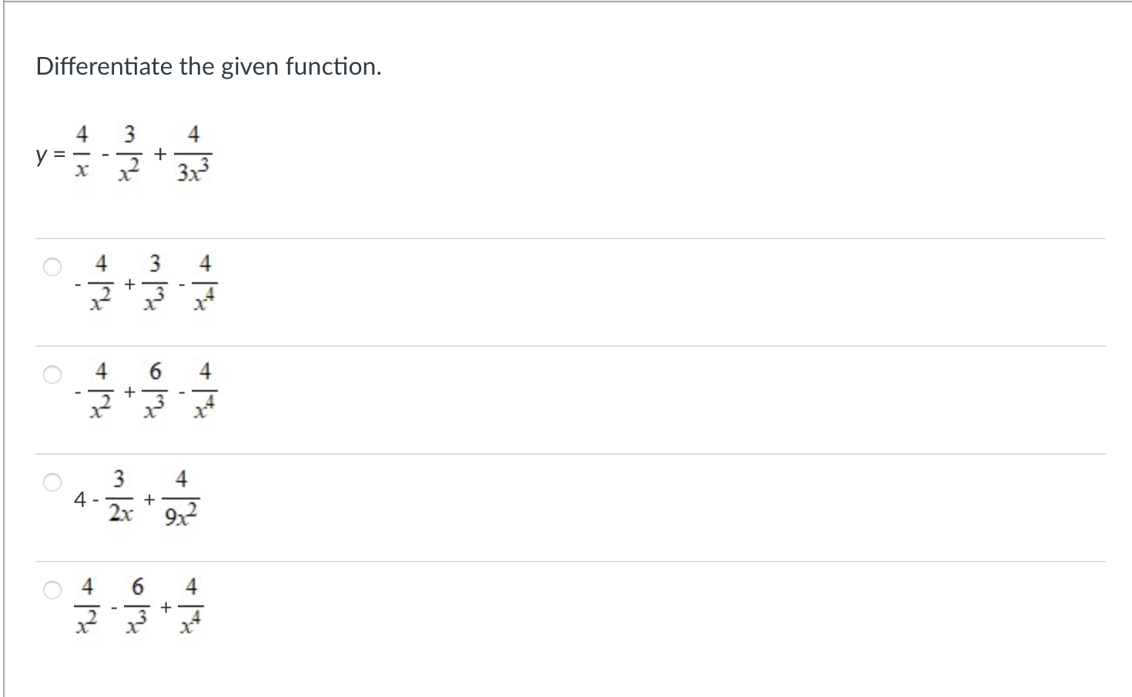
Task: Select the last answer option's radio button
Action: (52, 591)
